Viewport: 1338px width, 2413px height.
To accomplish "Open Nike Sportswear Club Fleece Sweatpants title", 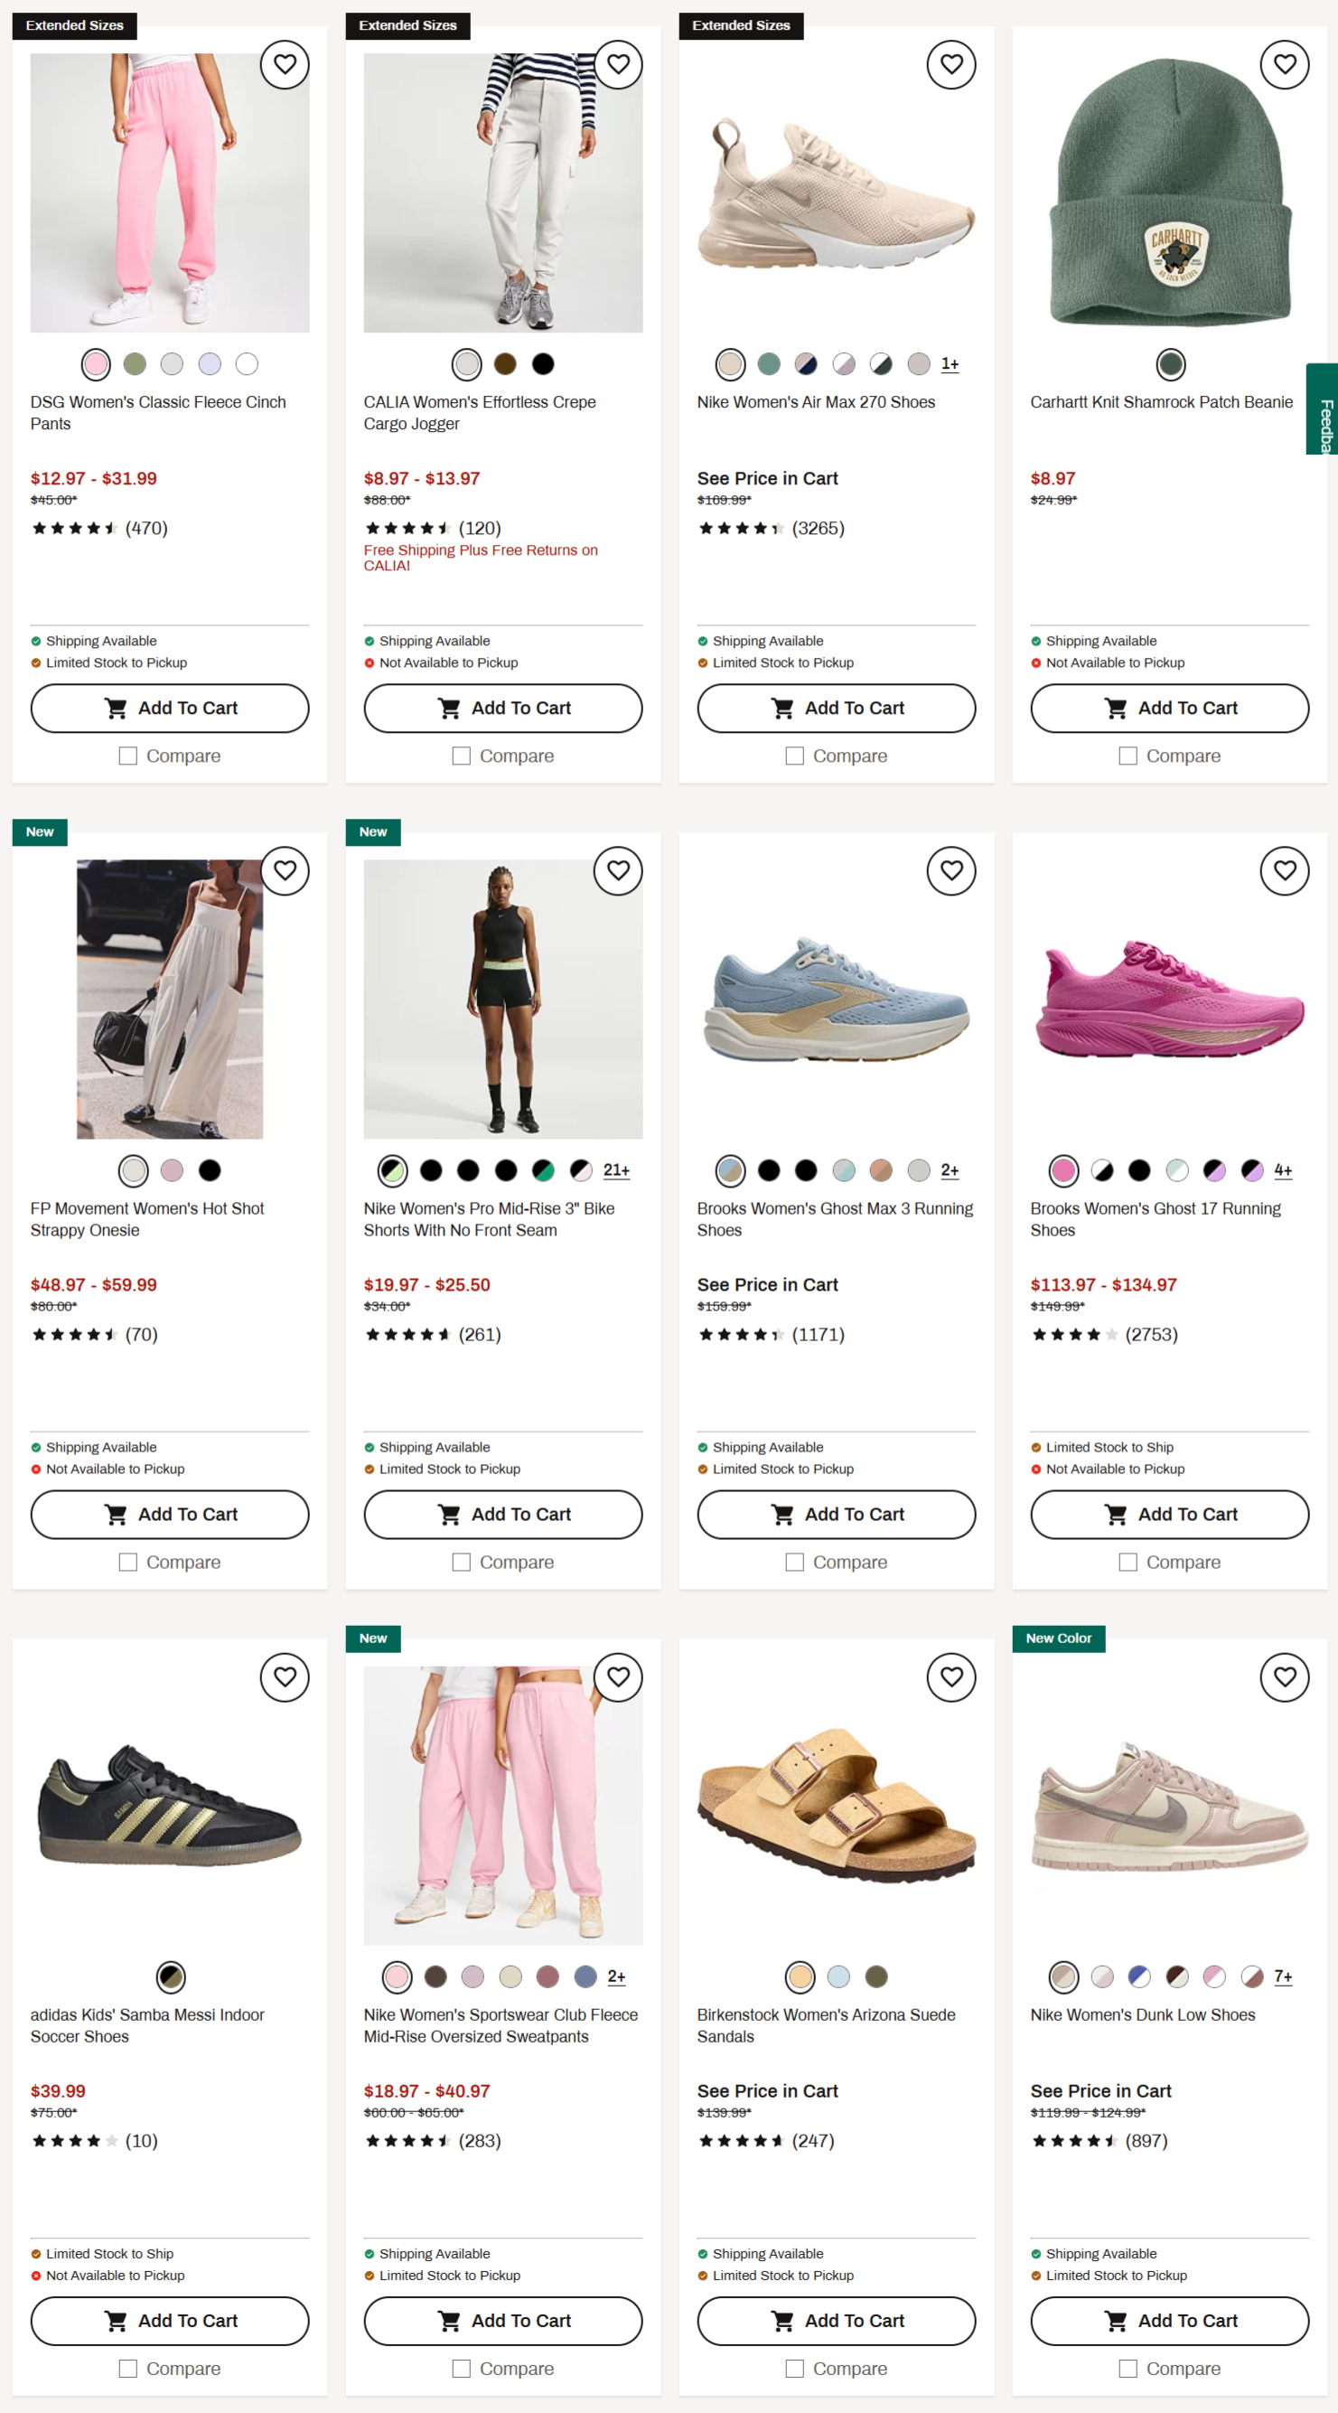I will coord(501,2026).
